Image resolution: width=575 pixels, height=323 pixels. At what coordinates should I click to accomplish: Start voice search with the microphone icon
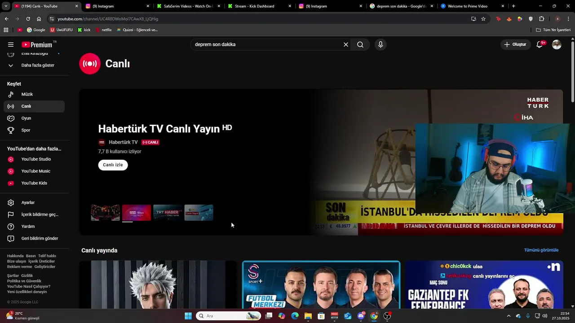coord(380,44)
